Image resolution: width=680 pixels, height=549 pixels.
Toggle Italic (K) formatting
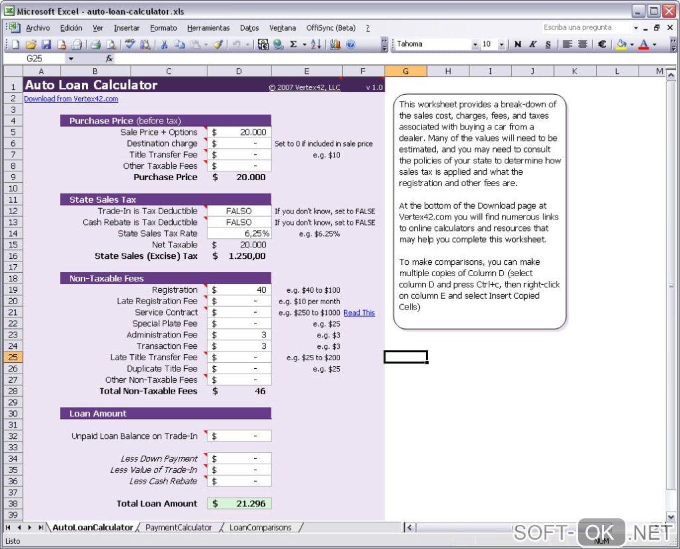[533, 44]
